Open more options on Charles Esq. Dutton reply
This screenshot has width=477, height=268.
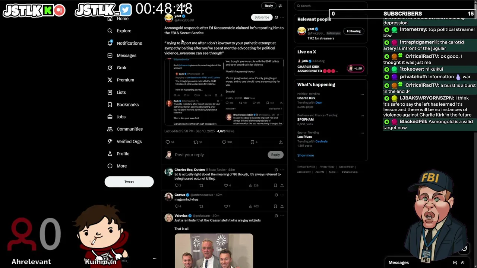(x=282, y=170)
